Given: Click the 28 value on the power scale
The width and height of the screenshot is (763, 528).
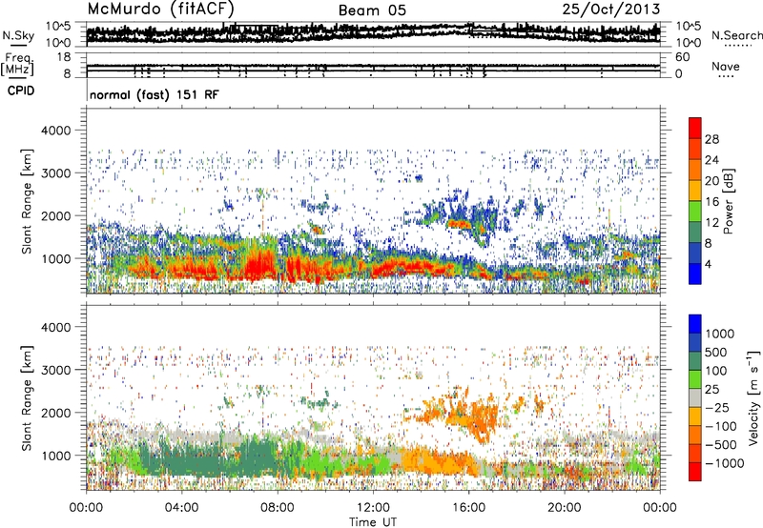Looking at the screenshot, I should [x=711, y=139].
